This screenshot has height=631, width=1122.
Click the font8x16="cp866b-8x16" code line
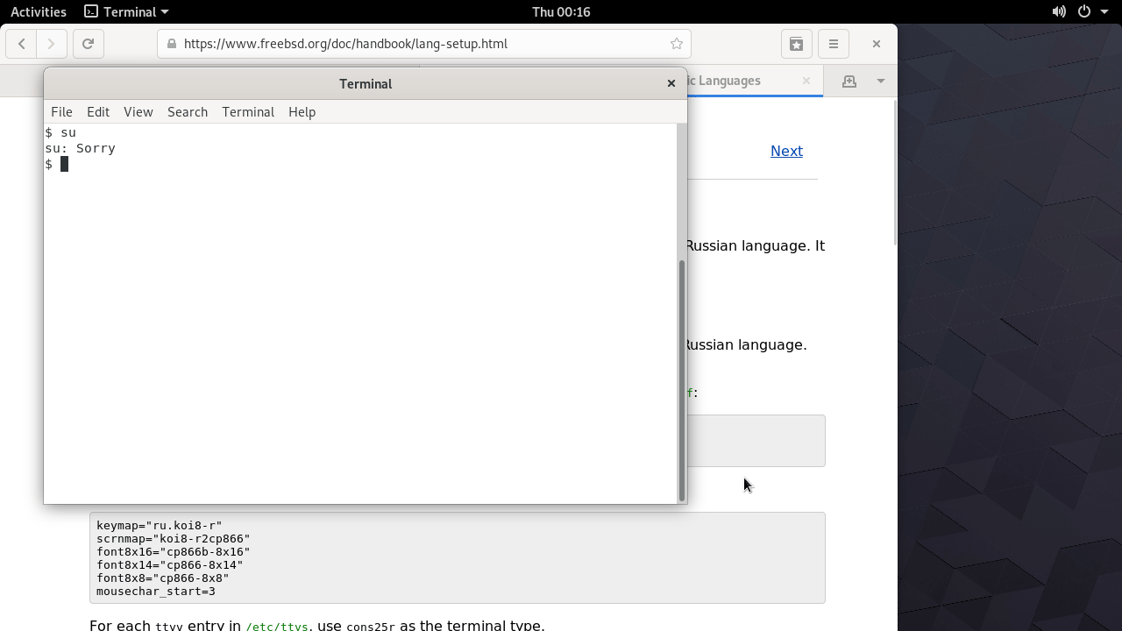coord(174,552)
